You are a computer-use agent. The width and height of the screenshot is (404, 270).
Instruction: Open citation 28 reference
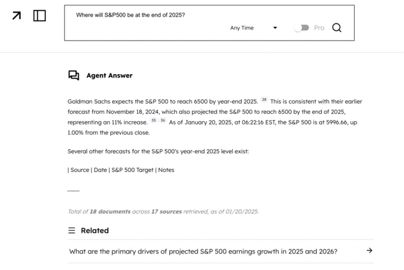[264, 100]
